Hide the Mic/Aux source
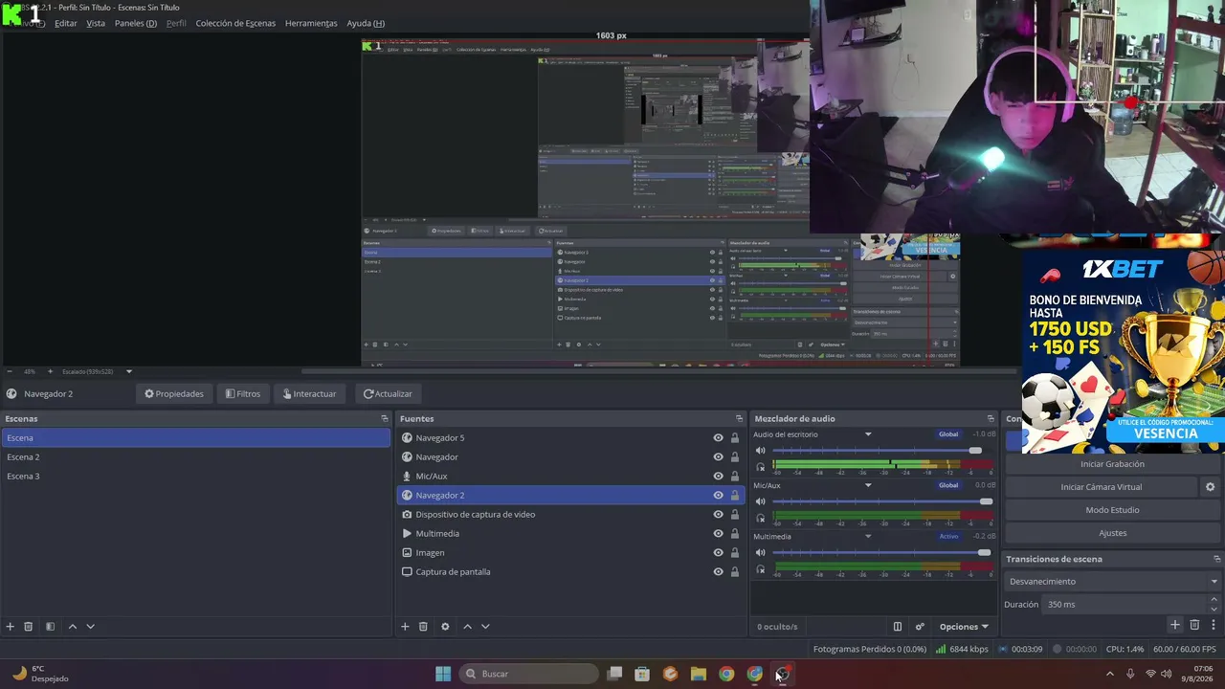 click(x=718, y=477)
